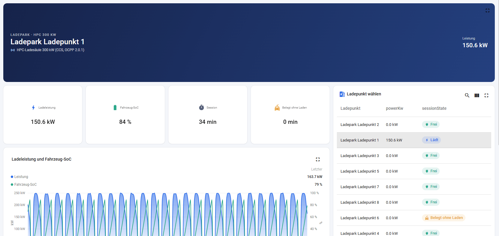The height and width of the screenshot is (236, 499).
Task: Click the charging station icon beside Ladepunkt wählen
Action: pos(342,94)
